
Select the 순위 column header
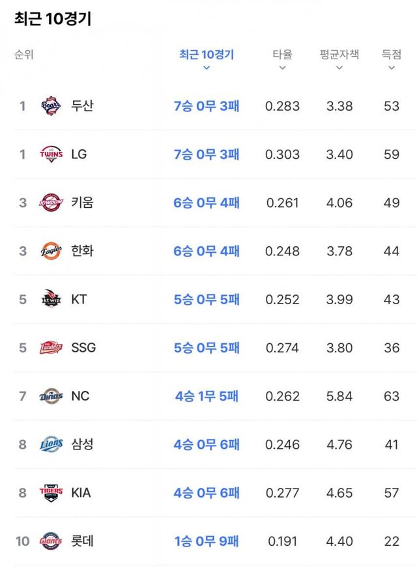pyautogui.click(x=23, y=55)
